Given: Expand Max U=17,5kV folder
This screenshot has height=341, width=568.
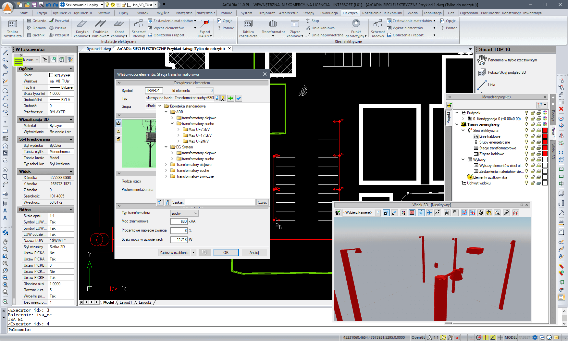Looking at the screenshot, I should (x=179, y=135).
